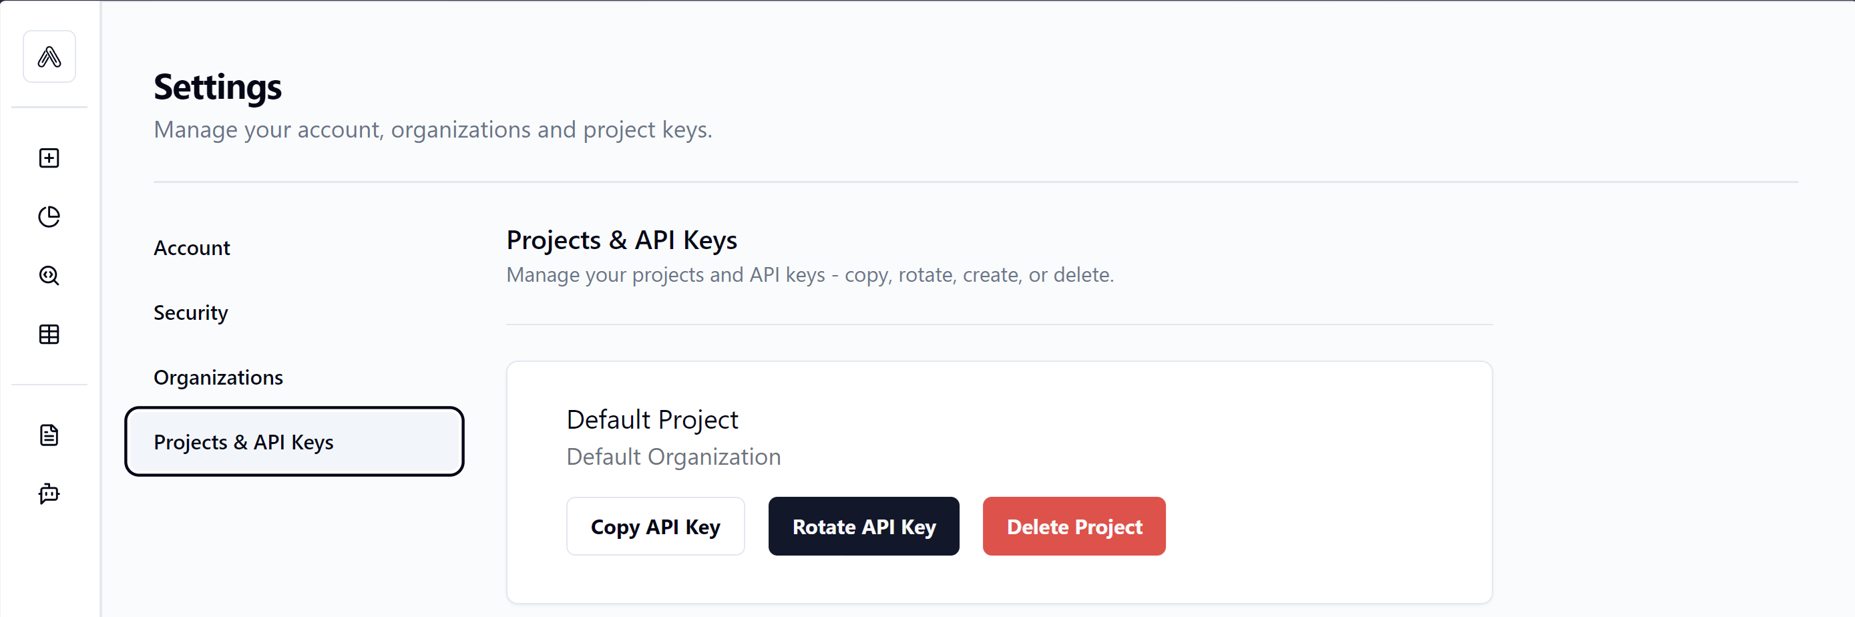This screenshot has height=617, width=1855.
Task: Select the Account settings tab
Action: pyautogui.click(x=192, y=248)
